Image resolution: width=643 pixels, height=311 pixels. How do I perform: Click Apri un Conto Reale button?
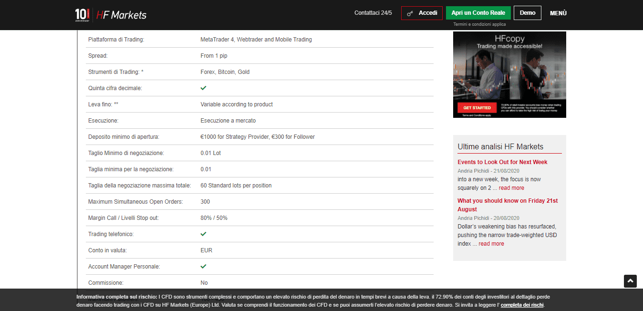pos(478,13)
